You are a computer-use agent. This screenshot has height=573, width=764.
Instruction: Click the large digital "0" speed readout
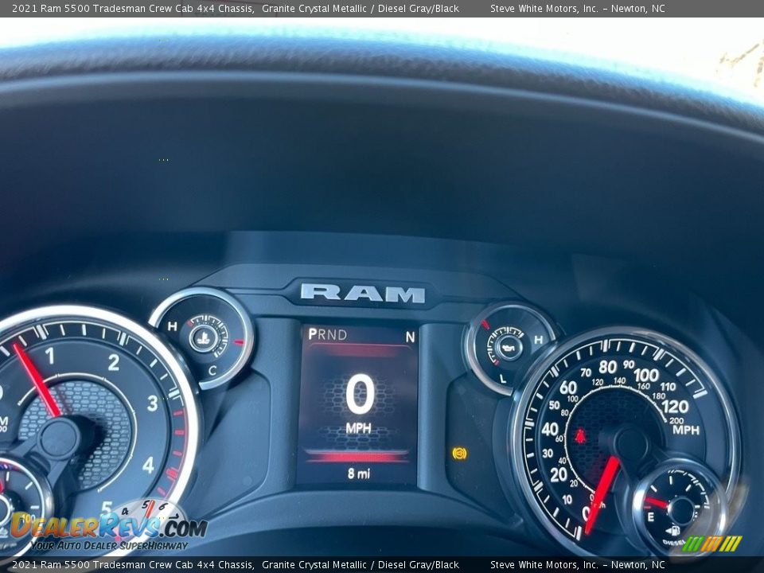pos(360,394)
